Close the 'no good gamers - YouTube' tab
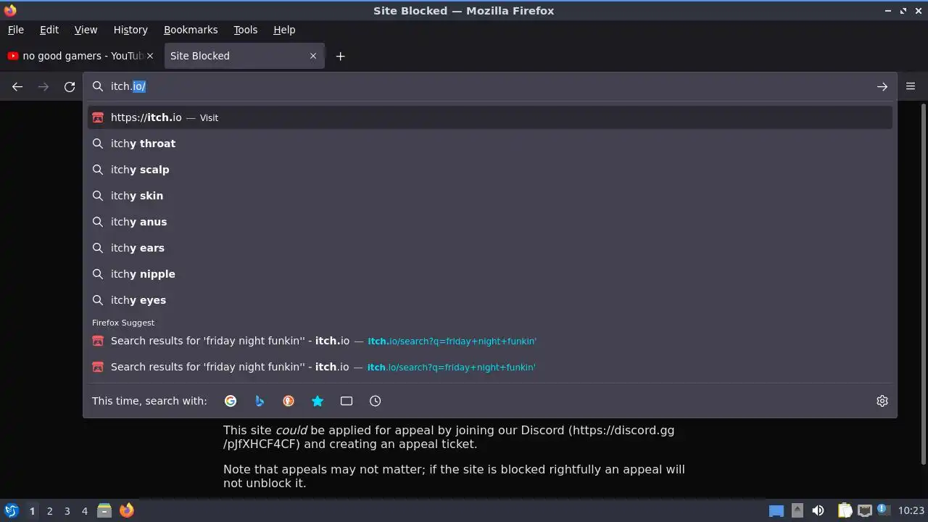 coord(150,56)
